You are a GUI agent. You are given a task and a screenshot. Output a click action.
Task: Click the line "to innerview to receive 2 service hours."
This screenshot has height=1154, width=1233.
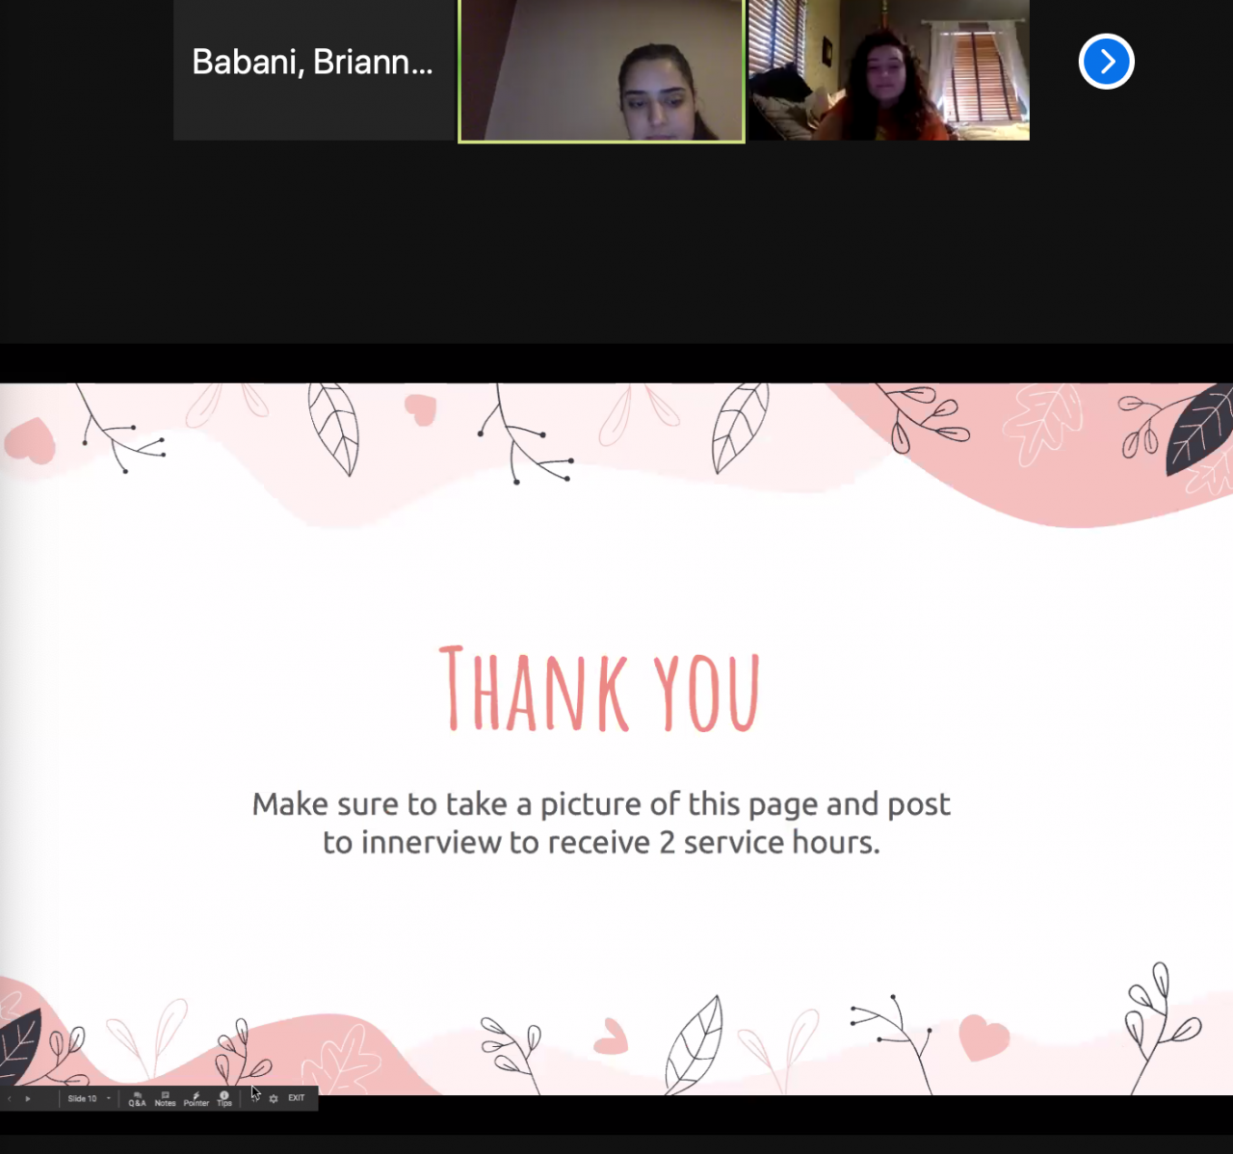click(601, 843)
